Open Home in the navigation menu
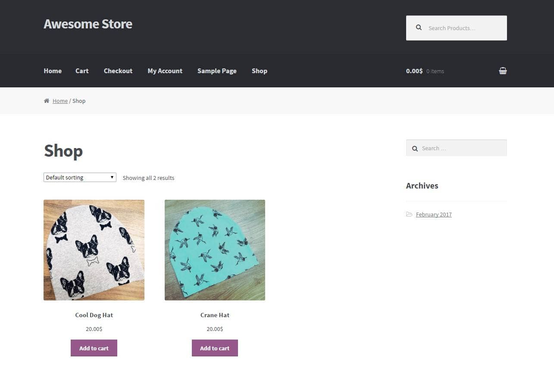This screenshot has height=374, width=554. 53,71
